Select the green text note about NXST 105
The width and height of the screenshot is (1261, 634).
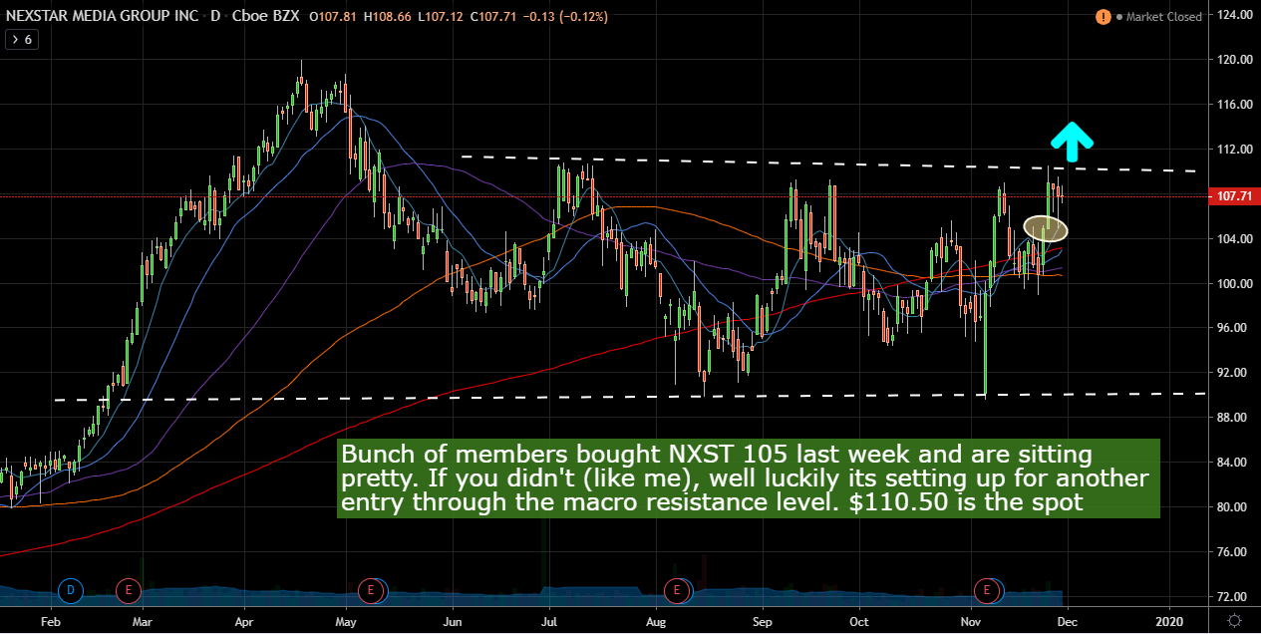(748, 479)
